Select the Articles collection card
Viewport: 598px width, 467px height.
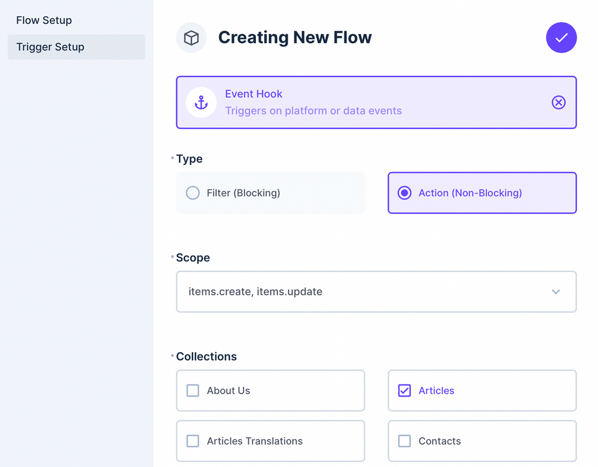pos(482,390)
